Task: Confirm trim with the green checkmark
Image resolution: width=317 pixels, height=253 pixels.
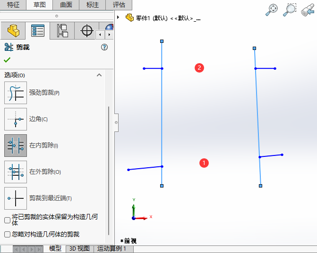Action: click(7, 60)
